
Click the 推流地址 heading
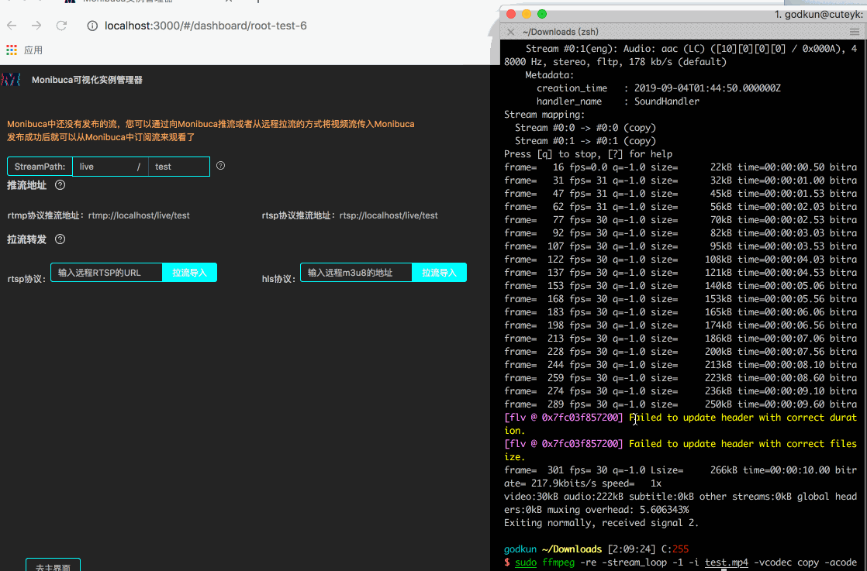pos(26,185)
